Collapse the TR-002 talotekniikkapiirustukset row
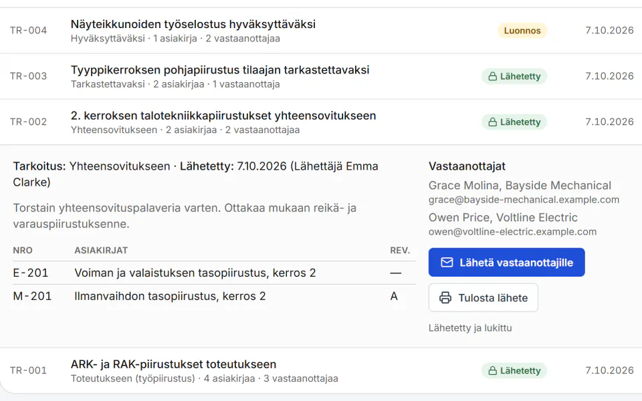This screenshot has width=642, height=401. [x=321, y=122]
